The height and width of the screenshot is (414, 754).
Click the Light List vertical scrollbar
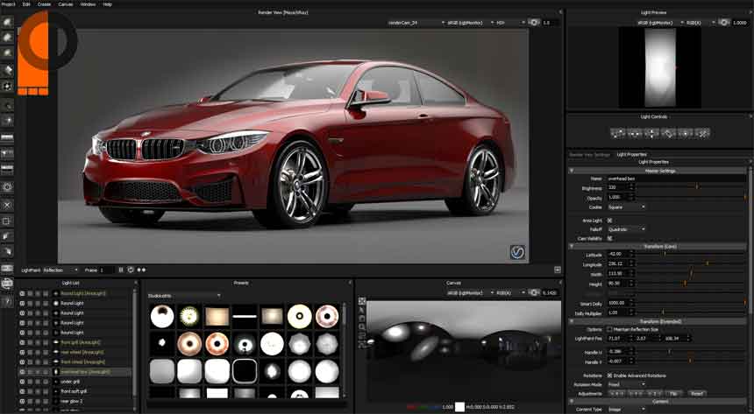135,343
